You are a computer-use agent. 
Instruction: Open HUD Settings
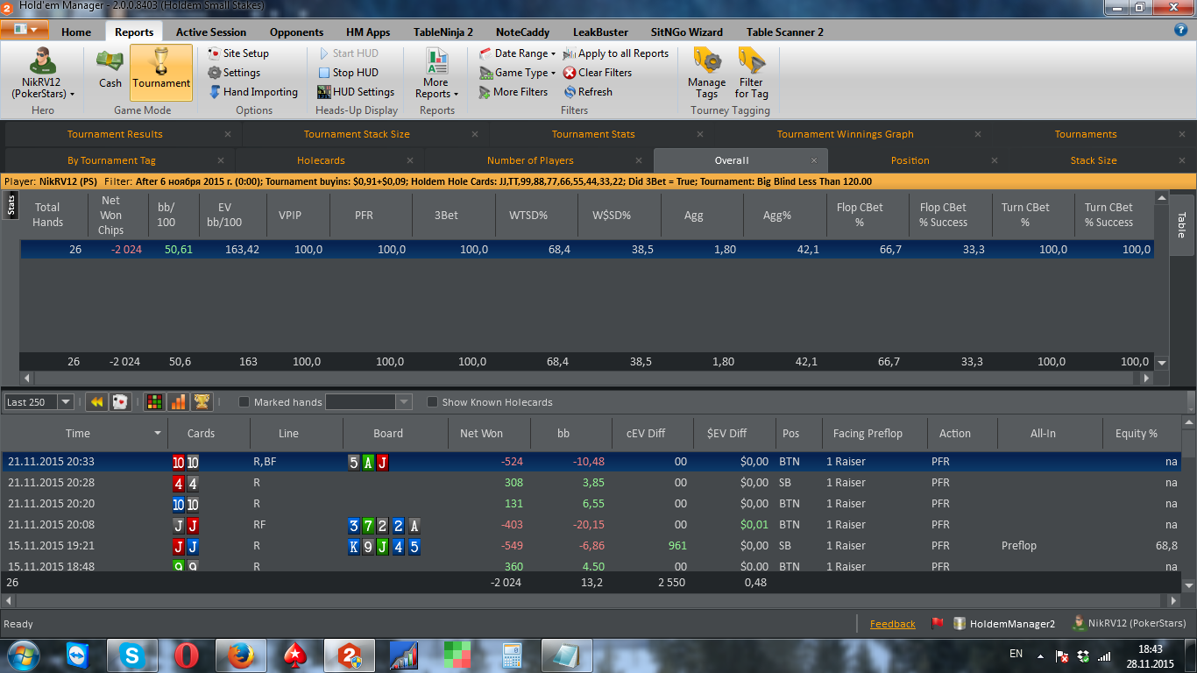point(356,92)
